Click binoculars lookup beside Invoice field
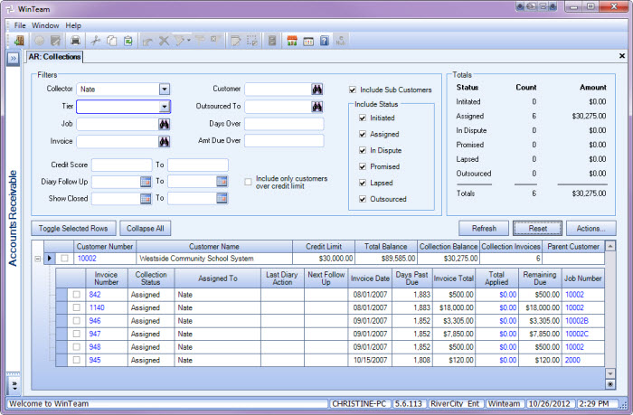Screen dimensions: 633x415 (165, 142)
